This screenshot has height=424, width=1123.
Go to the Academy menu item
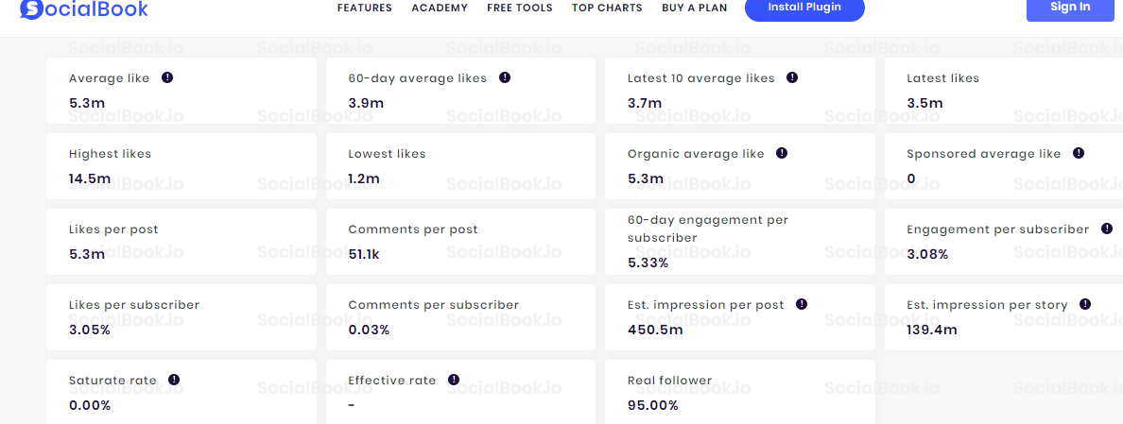(x=440, y=8)
